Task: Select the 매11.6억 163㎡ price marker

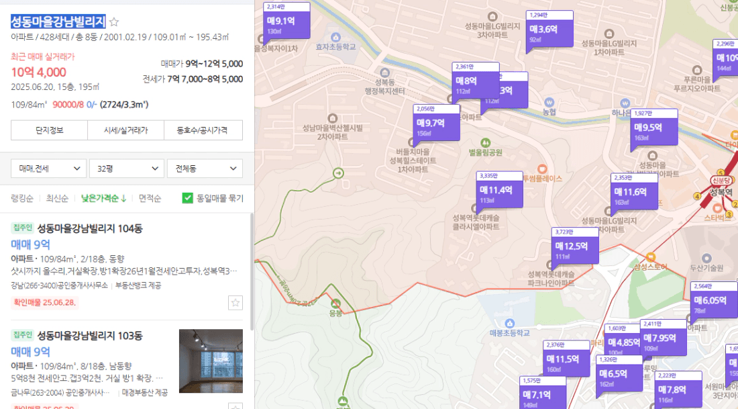Action: coord(634,192)
